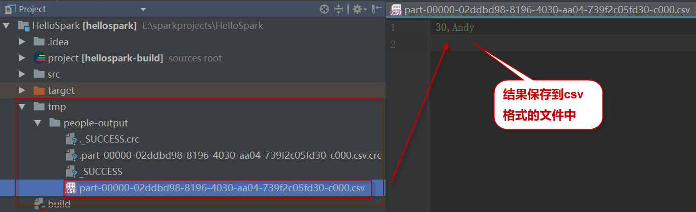This screenshot has height=212, width=696.
Task: Collapse the tmp folder tree arrow
Action: 21,107
